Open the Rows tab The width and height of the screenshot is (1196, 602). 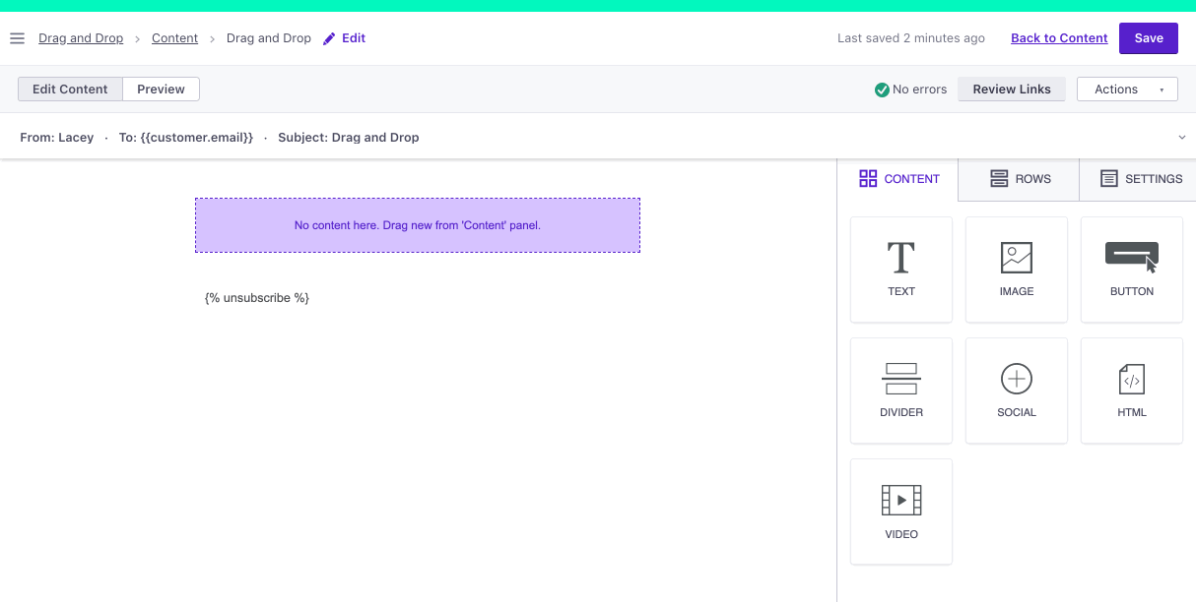point(1019,179)
